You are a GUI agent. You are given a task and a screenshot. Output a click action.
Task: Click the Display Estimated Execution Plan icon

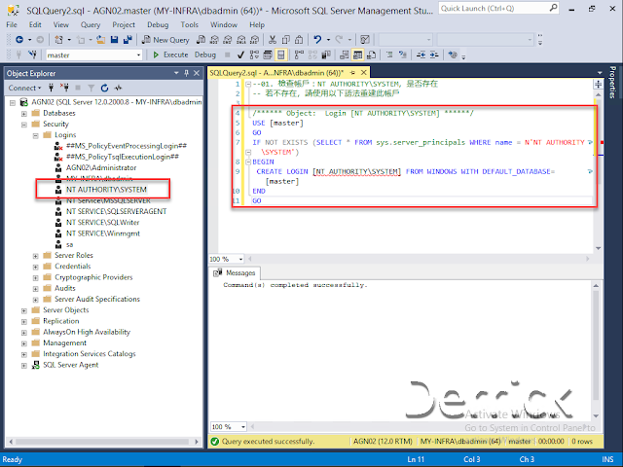click(x=254, y=54)
